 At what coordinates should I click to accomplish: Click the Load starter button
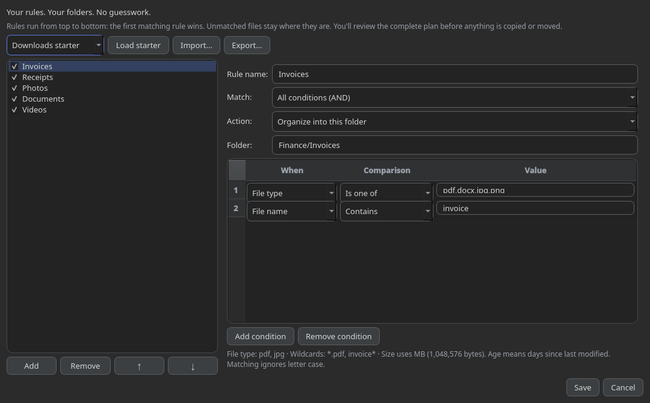pos(138,45)
